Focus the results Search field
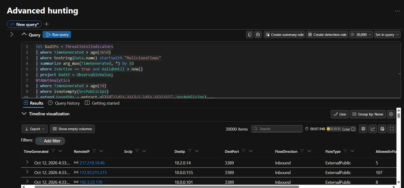Image resolution: width=404 pixels, height=188 pixels. click(277, 129)
